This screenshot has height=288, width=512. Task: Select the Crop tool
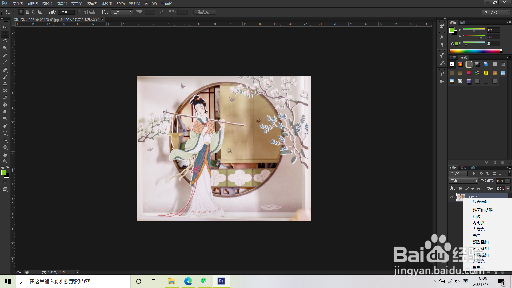(x=5, y=55)
